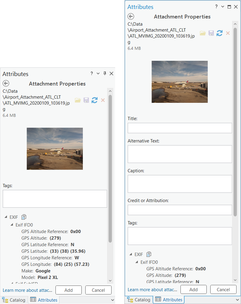Delete attachment X icon in the right pane
This screenshot has height=304, width=241.
[228, 33]
